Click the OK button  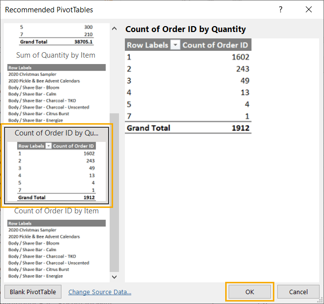pyautogui.click(x=250, y=292)
